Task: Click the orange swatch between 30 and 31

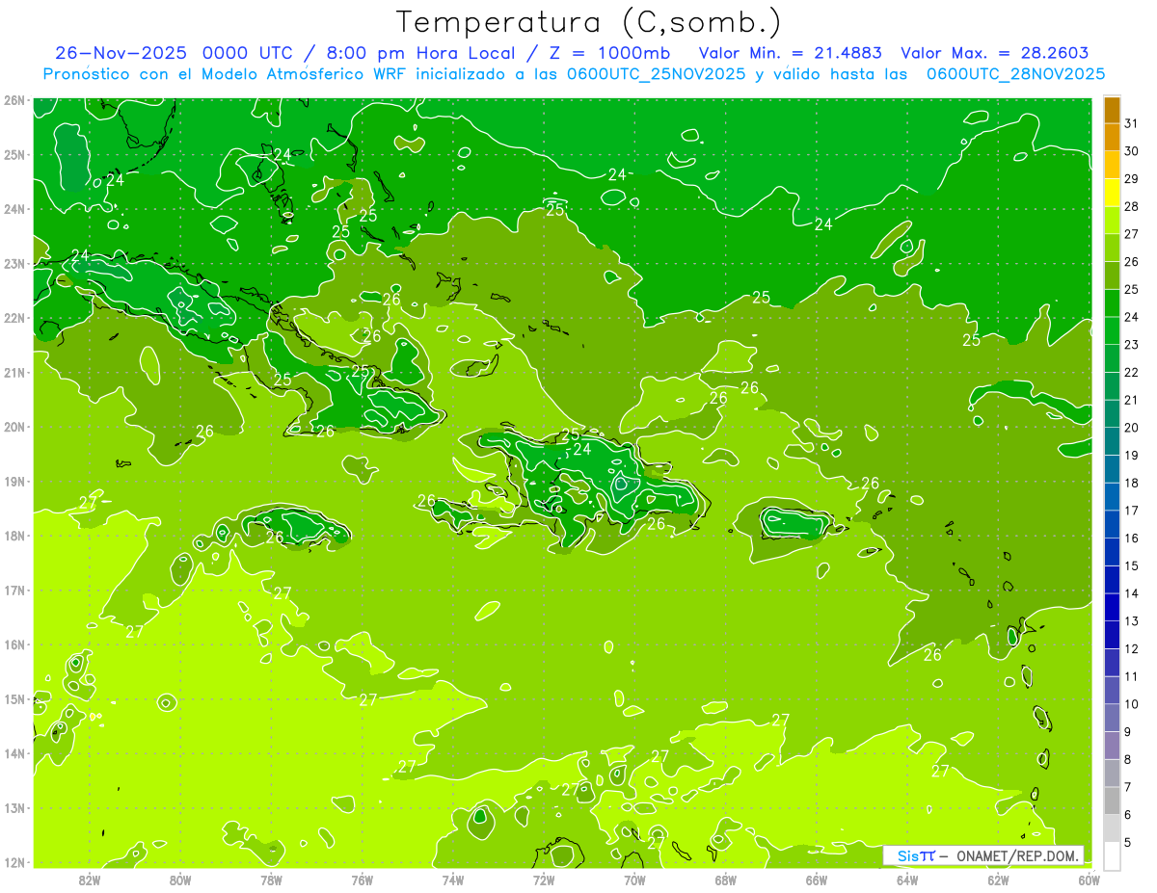Action: [x=1112, y=138]
